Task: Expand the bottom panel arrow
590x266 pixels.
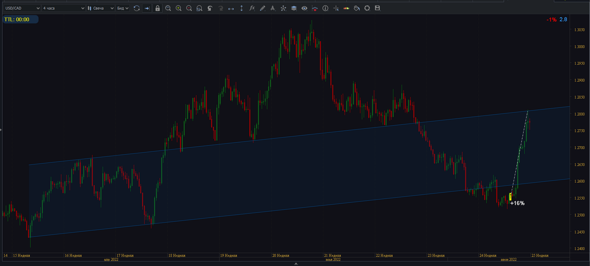Action: point(296,264)
